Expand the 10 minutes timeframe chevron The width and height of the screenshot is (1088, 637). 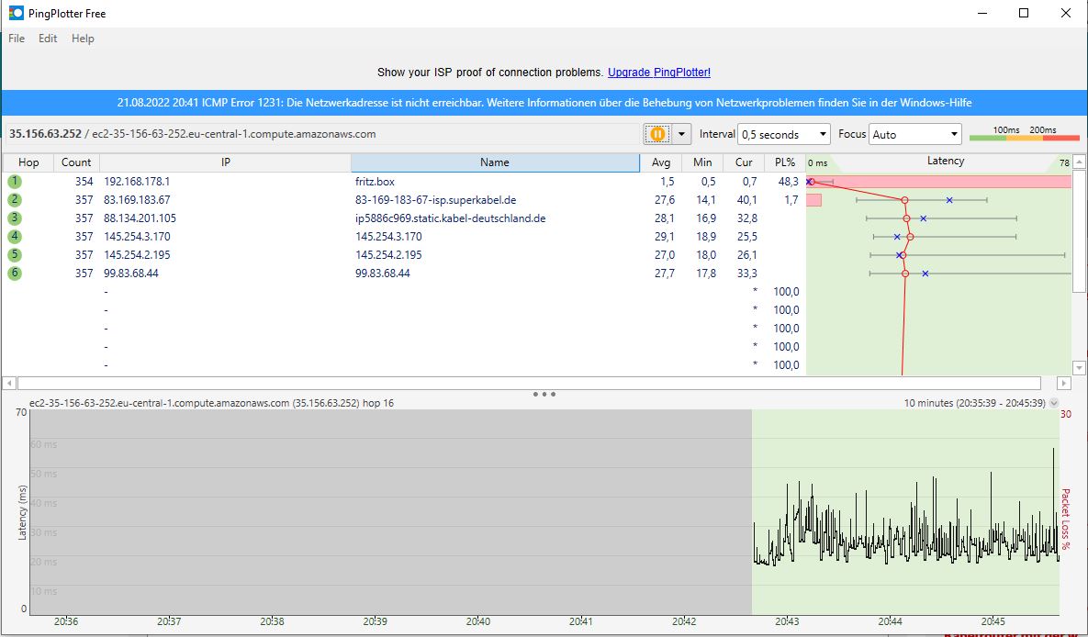[x=1053, y=403]
